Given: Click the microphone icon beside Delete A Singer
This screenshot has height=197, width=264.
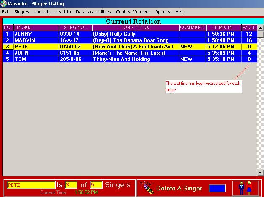Looking at the screenshot, I should 147,188.
